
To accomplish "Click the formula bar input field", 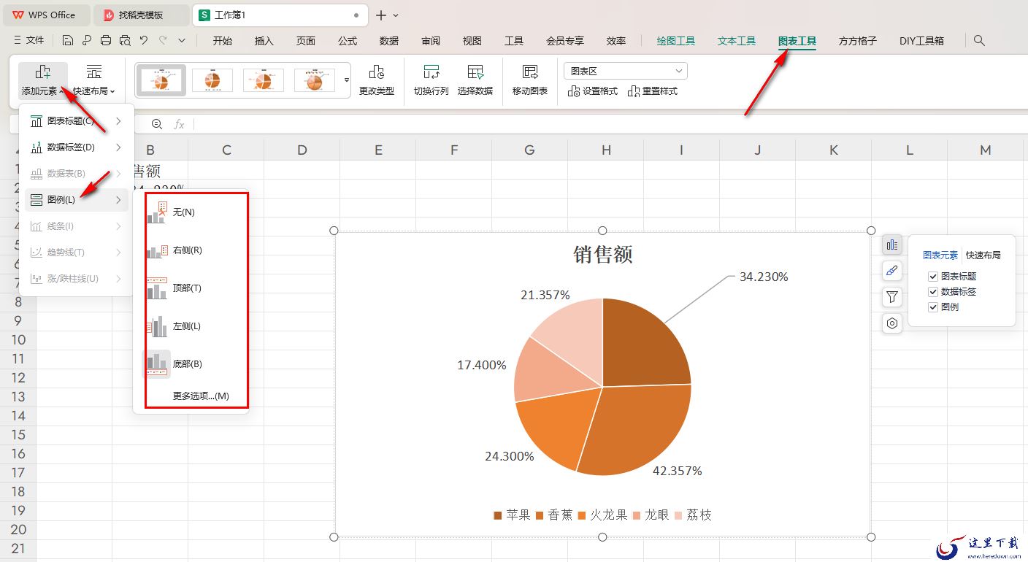I will 610,125.
